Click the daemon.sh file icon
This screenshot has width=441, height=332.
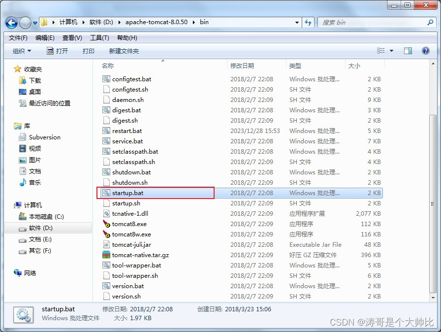[106, 100]
